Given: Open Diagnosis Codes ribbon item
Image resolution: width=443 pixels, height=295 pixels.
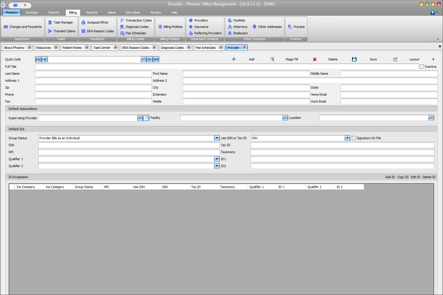Looking at the screenshot, I should 134,27.
